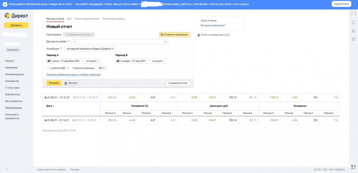Sort the table by Дата column
Image resolution: width=358 pixels, height=173 pixels.
click(50, 106)
